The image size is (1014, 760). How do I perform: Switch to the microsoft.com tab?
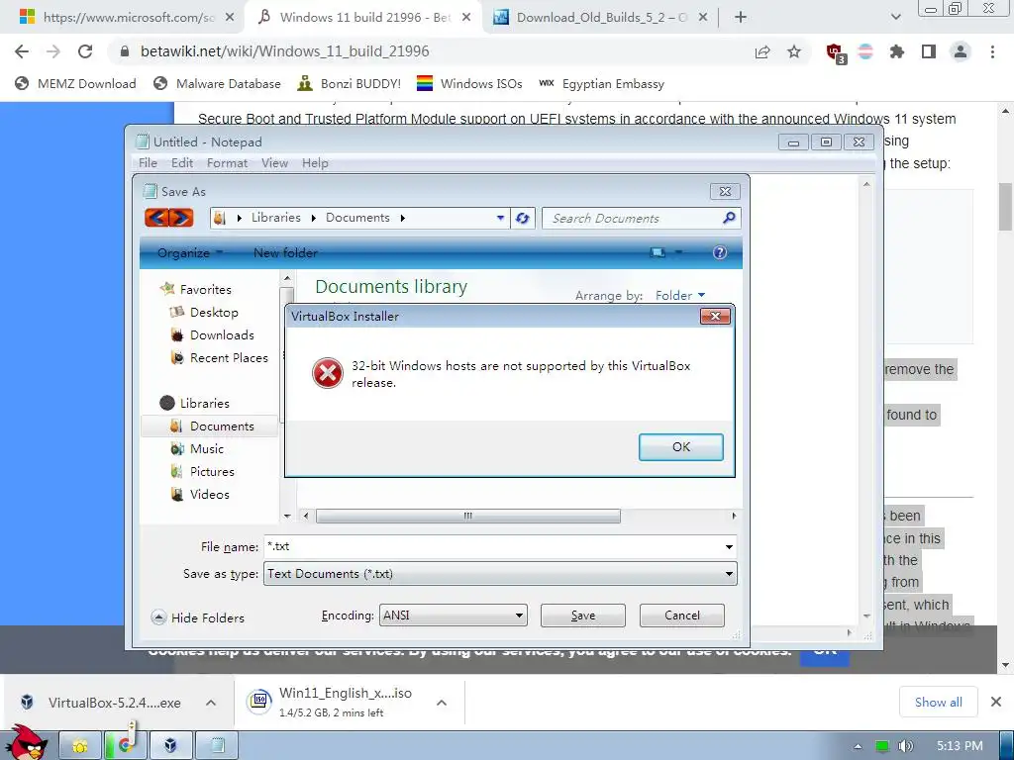coord(126,18)
